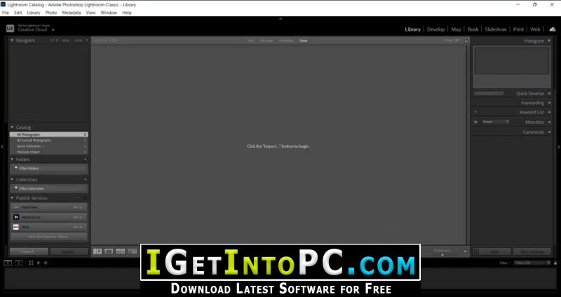Click the Filter Collections search icon
561x297 pixels.
(x=15, y=188)
